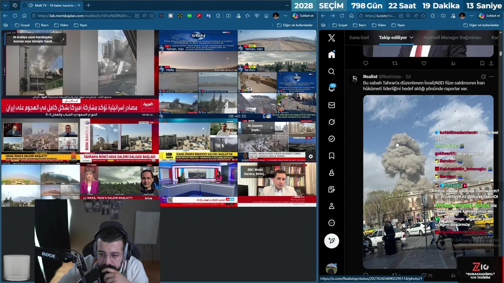Favorite the Multi TV page with star
Screen dimensions: 504x283
(x=152, y=16)
